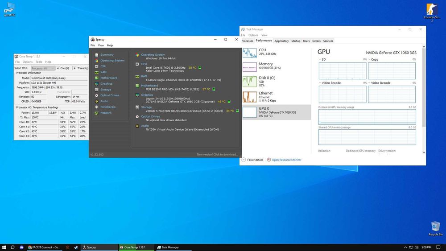Viewport: 446px width, 251px height.
Task: Switch to Services tab
Action: [x=328, y=41]
